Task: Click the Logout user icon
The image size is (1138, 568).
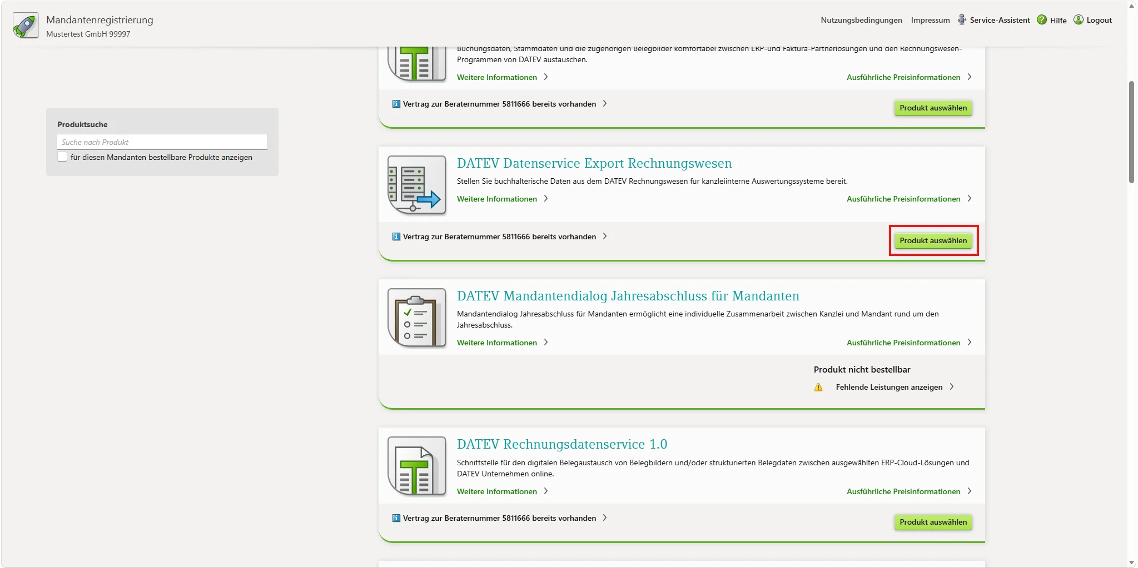Action: point(1079,20)
